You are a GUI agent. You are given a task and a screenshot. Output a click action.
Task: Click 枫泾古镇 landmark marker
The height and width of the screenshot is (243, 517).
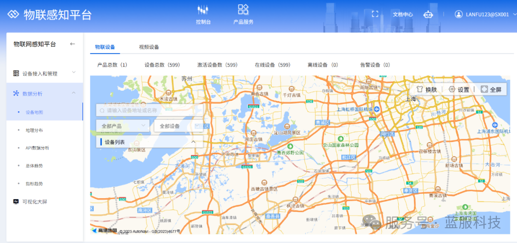point(295,199)
